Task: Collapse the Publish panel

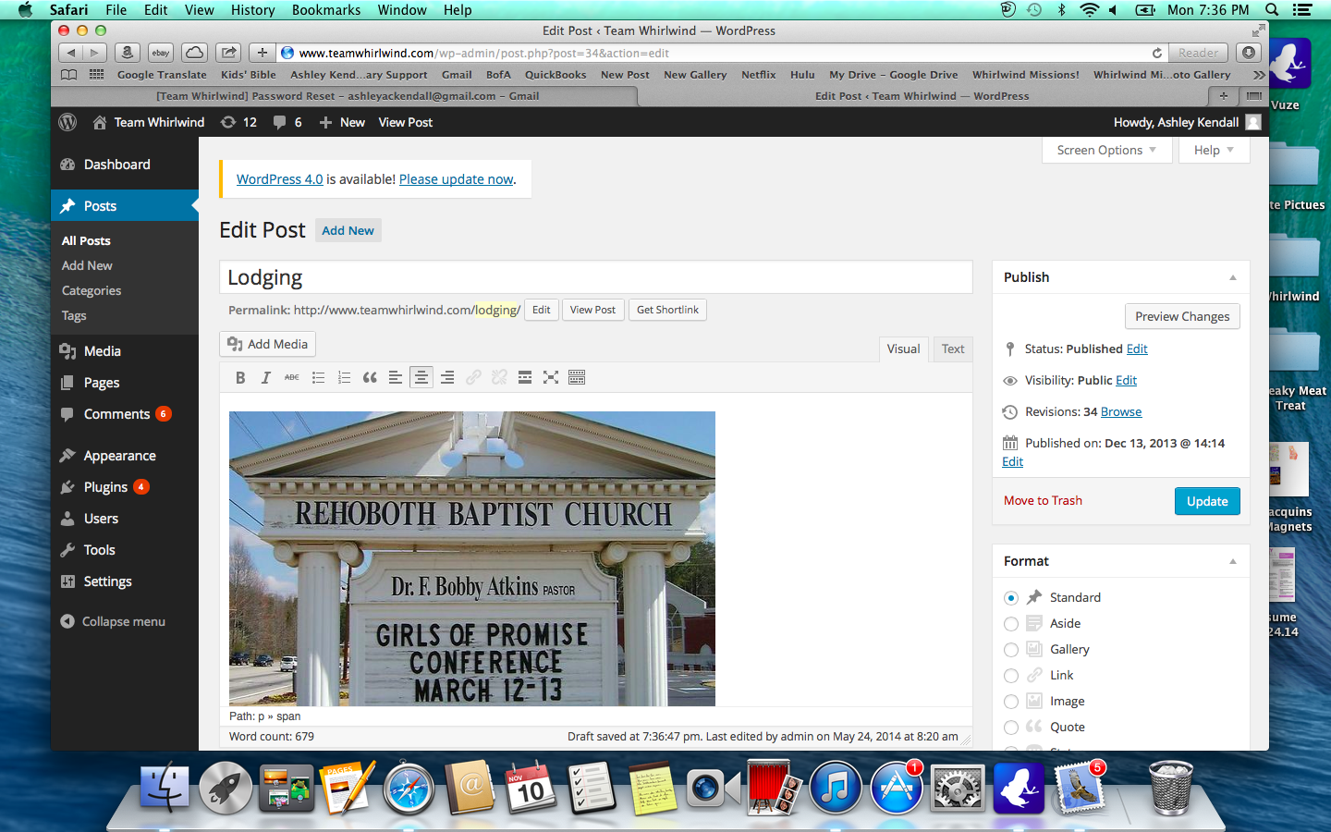Action: tap(1232, 277)
